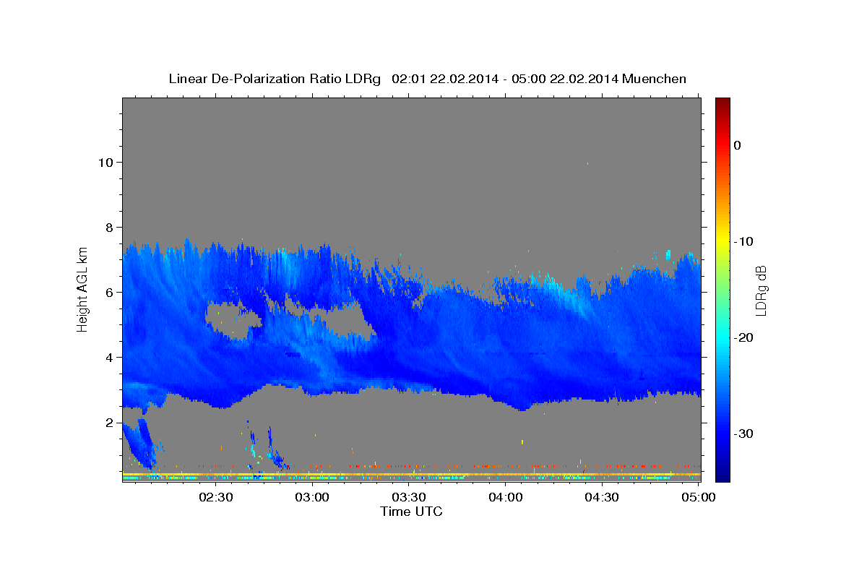867x578 pixels.
Task: Click the 'Height AGL km' axis label
Action: click(83, 289)
